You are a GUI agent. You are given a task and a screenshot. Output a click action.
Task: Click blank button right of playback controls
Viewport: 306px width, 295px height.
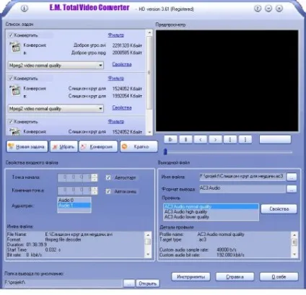pos(275,139)
